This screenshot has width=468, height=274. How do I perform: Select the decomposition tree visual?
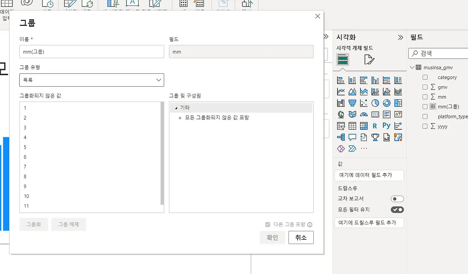click(341, 137)
